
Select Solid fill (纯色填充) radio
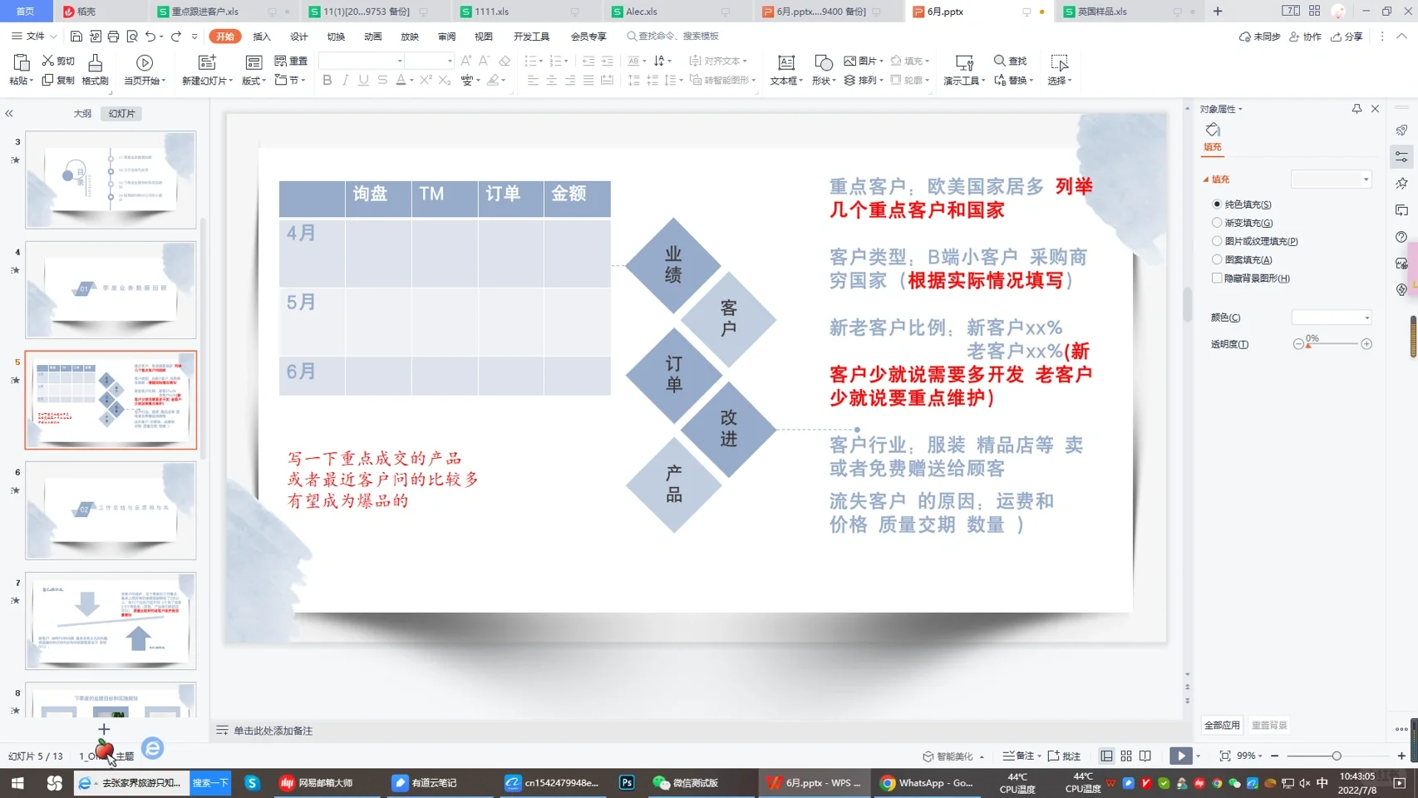[1217, 204]
